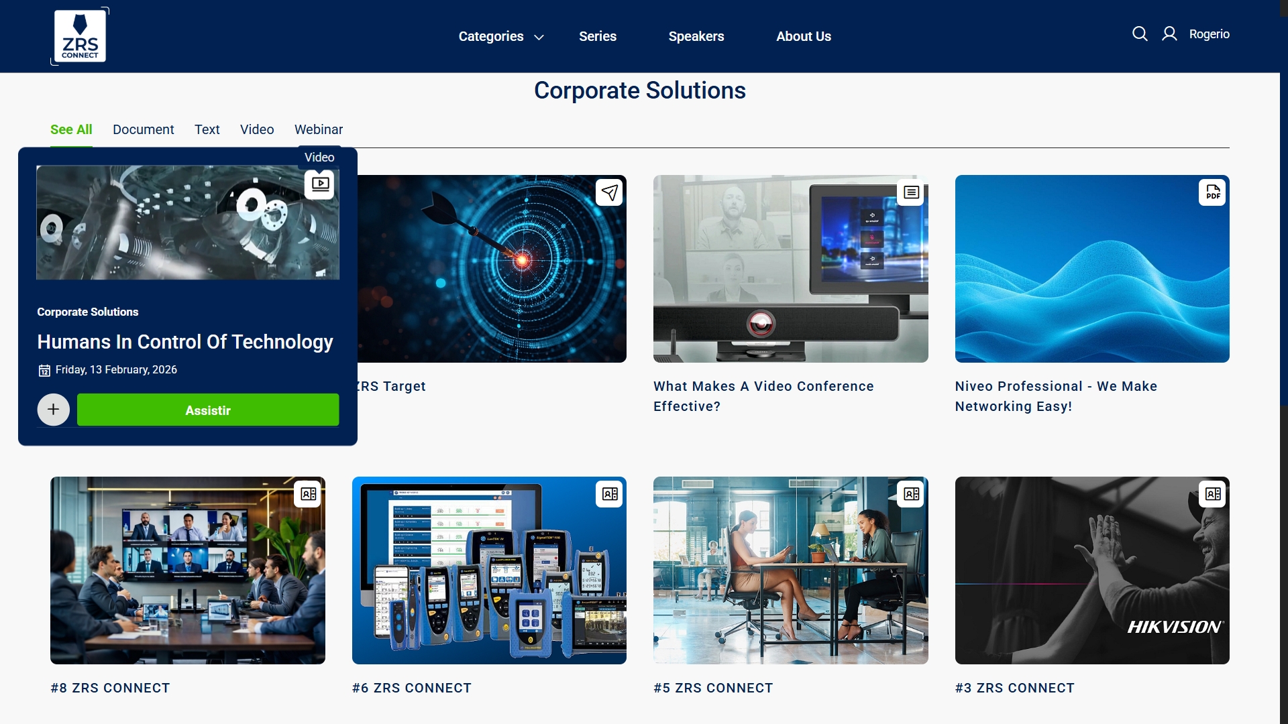Image resolution: width=1288 pixels, height=724 pixels.
Task: Open the boardroom meeting thumbnail
Action: (x=188, y=570)
